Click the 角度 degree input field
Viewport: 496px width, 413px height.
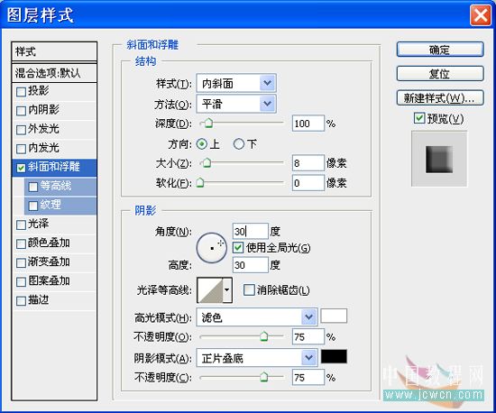(250, 232)
